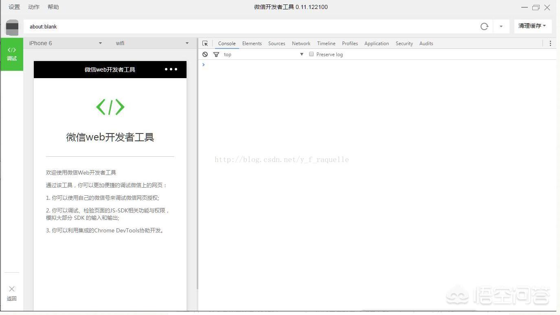The height and width of the screenshot is (315, 560).
Task: Switch to the Elements tab
Action: point(252,44)
